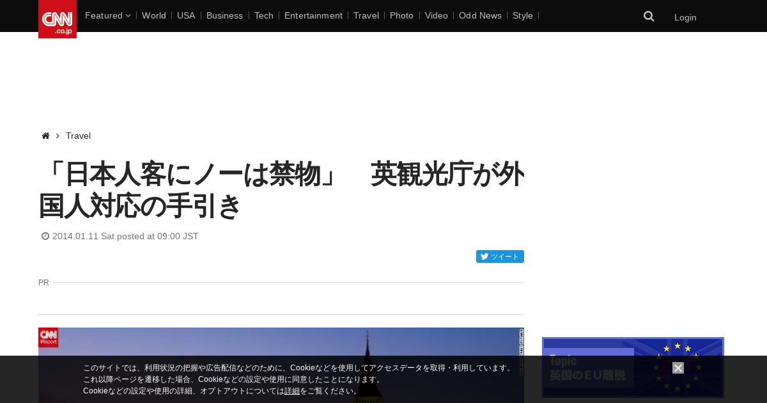The width and height of the screenshot is (767, 403).
Task: Click the Login link
Action: click(x=685, y=17)
